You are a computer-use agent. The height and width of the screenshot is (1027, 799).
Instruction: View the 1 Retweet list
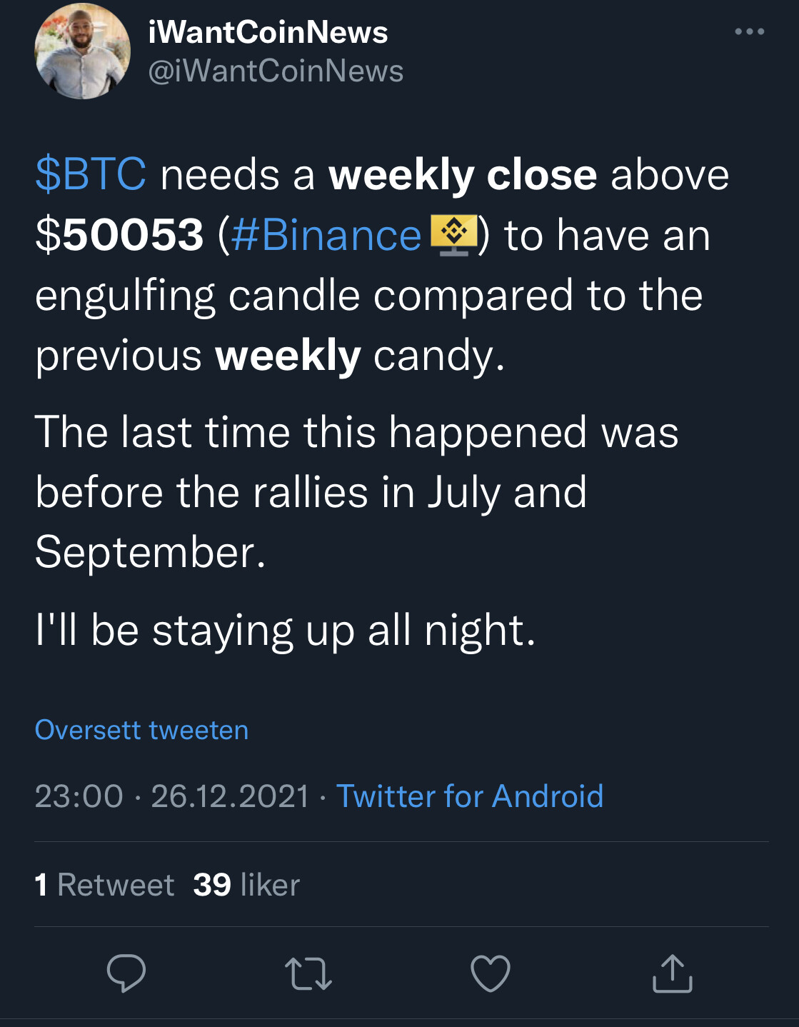[x=104, y=885]
